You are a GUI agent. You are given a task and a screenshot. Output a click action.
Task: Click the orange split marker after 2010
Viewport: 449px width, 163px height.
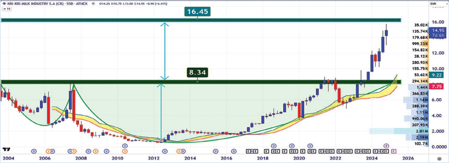(125, 151)
